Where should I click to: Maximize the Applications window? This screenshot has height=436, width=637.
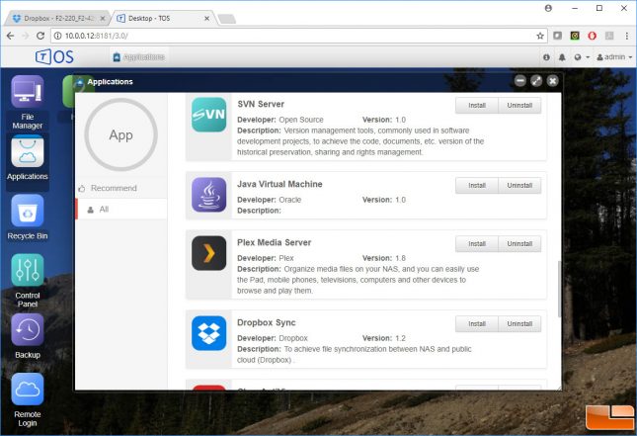point(536,81)
